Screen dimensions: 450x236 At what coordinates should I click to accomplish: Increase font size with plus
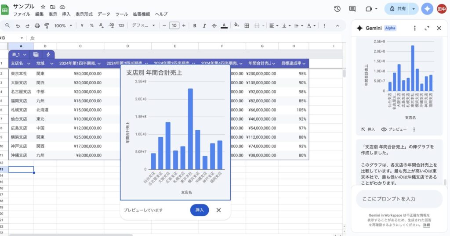point(184,25)
